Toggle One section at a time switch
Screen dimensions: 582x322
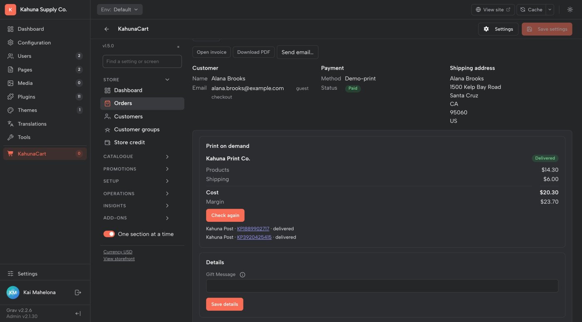tap(109, 234)
